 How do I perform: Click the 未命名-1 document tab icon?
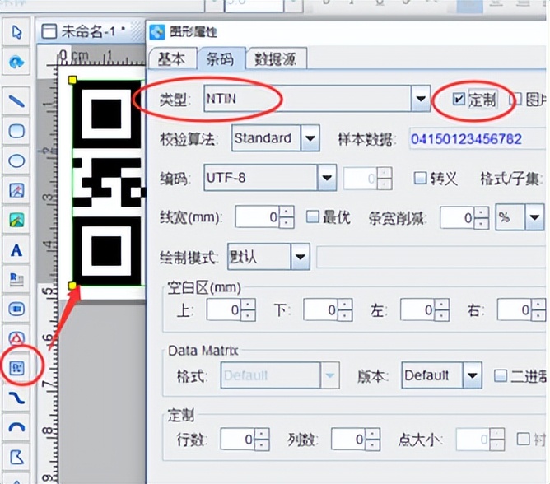[49, 32]
